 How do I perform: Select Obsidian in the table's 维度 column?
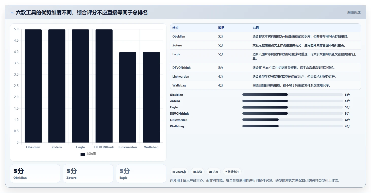coord(179,37)
